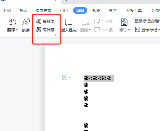Viewport: 160px width, 131px height.
Task: Click the 插入批注 comment icon
Action: [x=69, y=22]
